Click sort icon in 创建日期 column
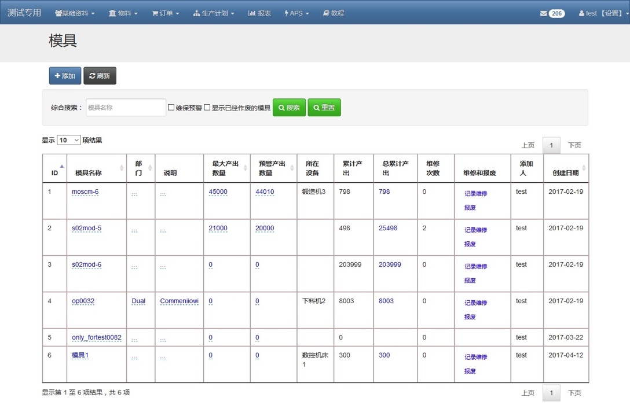 click(x=584, y=168)
